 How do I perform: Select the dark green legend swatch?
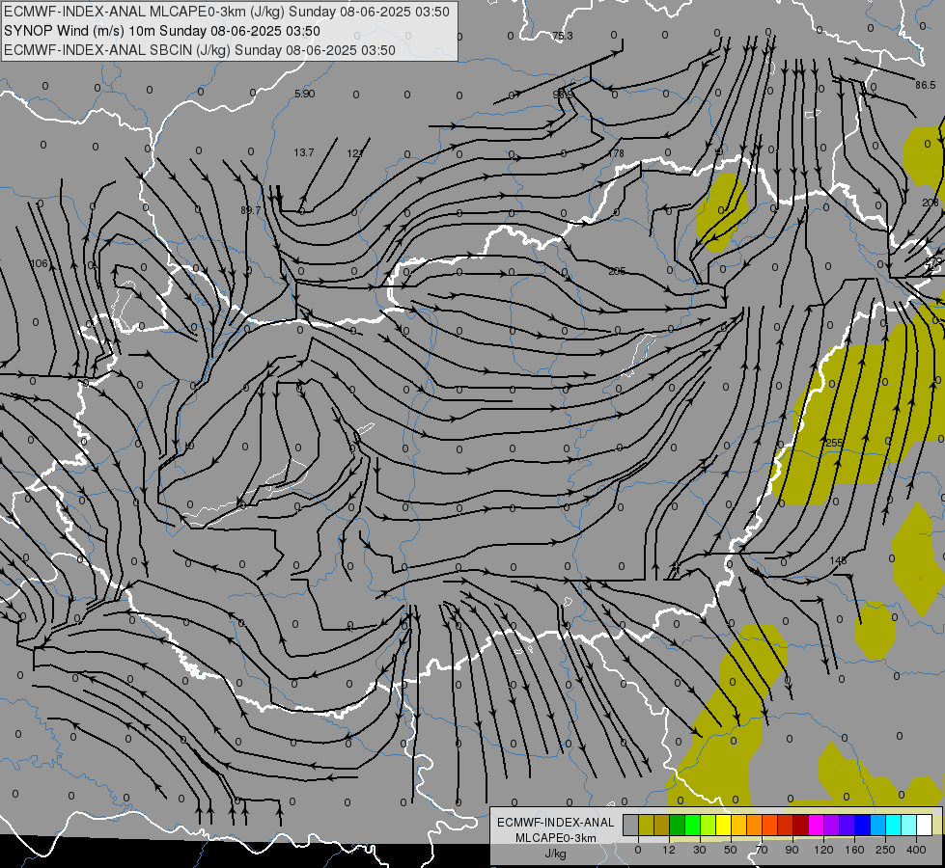click(x=677, y=825)
